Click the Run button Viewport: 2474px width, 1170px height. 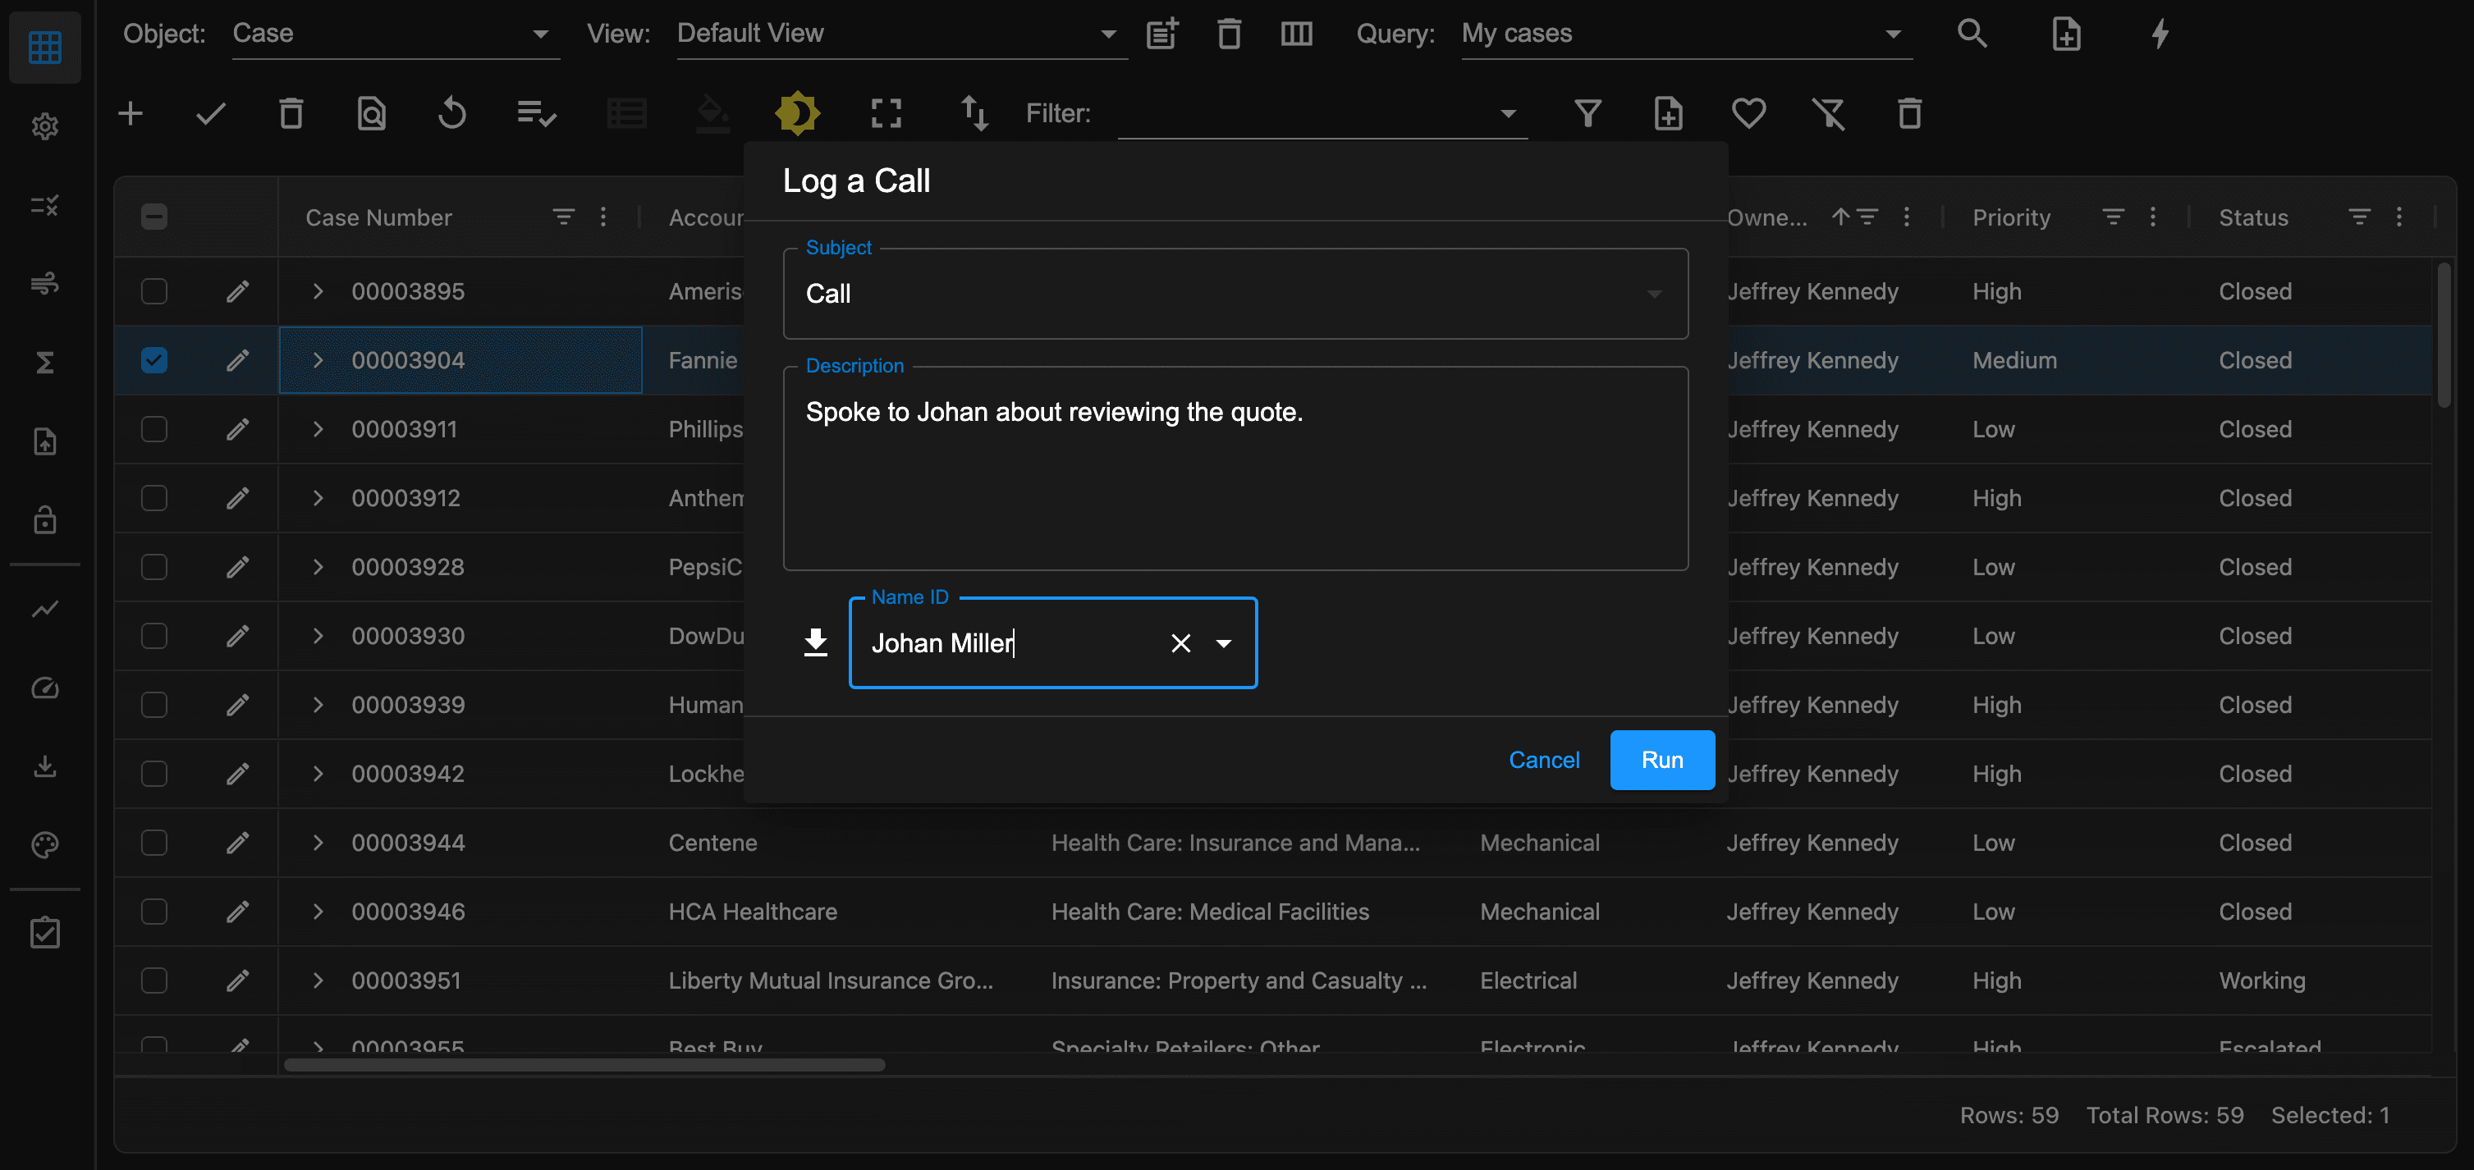[1661, 760]
